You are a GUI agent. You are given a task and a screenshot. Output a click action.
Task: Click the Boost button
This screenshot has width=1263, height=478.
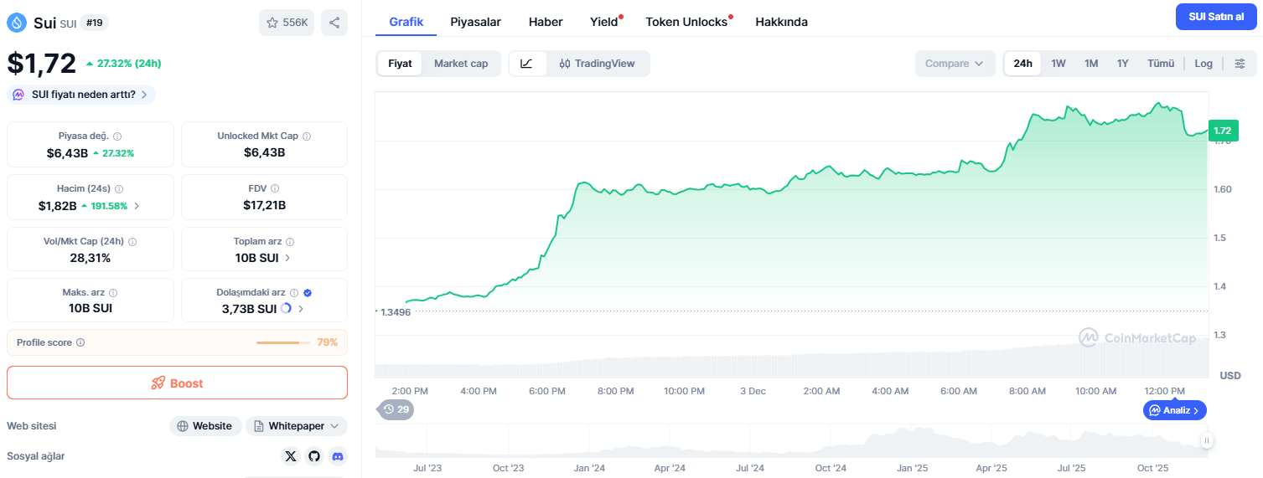pyautogui.click(x=177, y=383)
